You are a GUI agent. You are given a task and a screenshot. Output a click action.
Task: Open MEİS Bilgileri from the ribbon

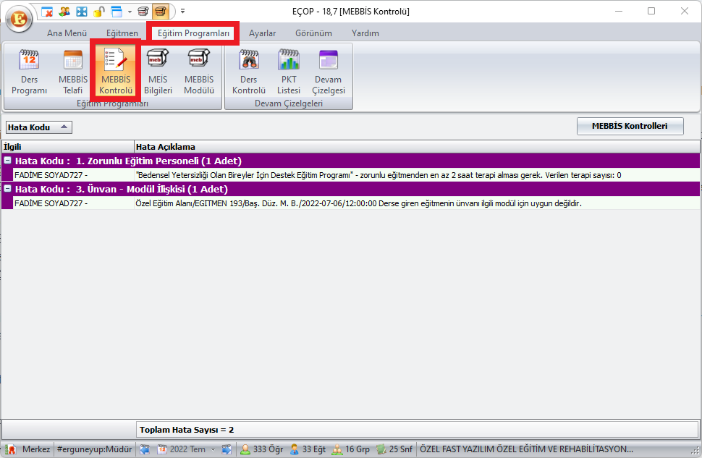click(x=158, y=72)
